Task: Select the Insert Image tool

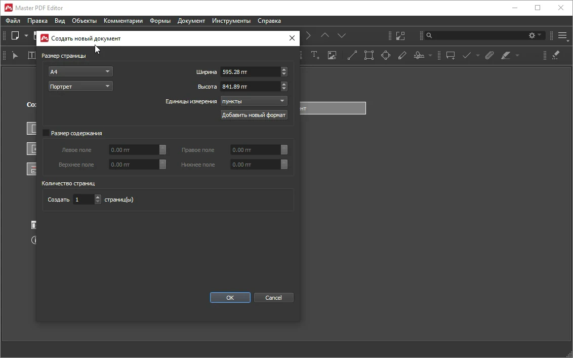Action: [x=332, y=56]
